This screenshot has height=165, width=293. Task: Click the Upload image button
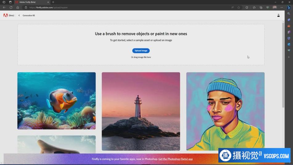pyautogui.click(x=141, y=51)
